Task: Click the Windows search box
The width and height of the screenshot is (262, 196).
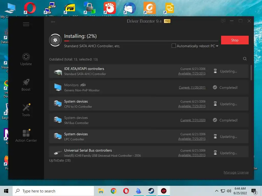Action: tap(53, 191)
